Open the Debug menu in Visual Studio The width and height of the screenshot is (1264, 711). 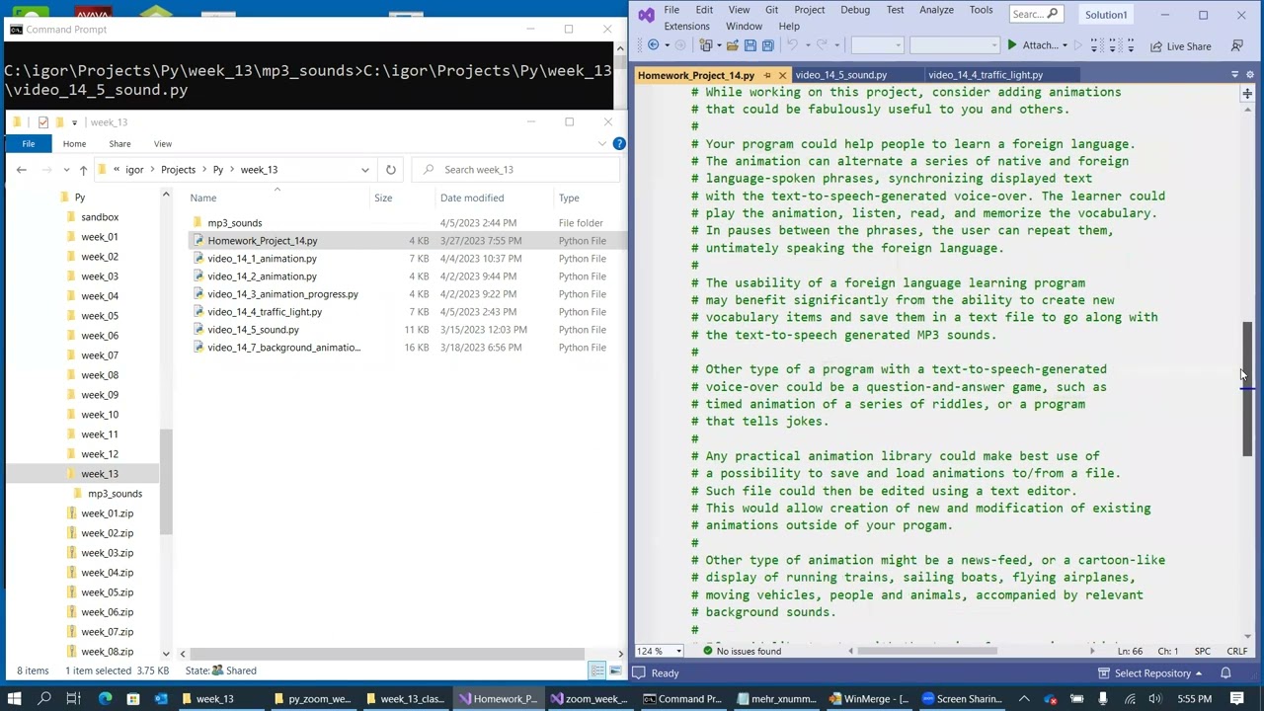pyautogui.click(x=855, y=10)
